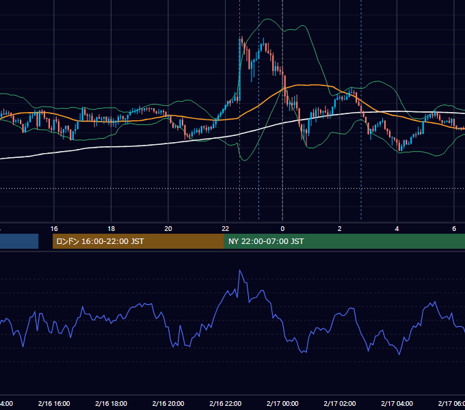Click the upper axis label 4
The image size is (465, 410).
(x=397, y=229)
